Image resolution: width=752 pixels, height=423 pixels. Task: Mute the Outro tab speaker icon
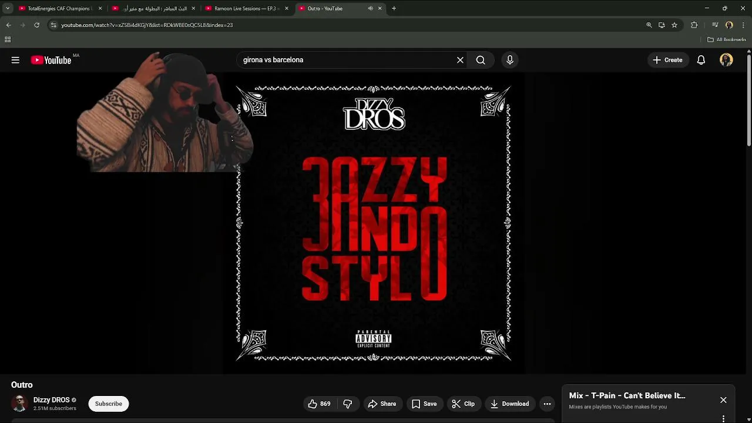pyautogui.click(x=370, y=8)
